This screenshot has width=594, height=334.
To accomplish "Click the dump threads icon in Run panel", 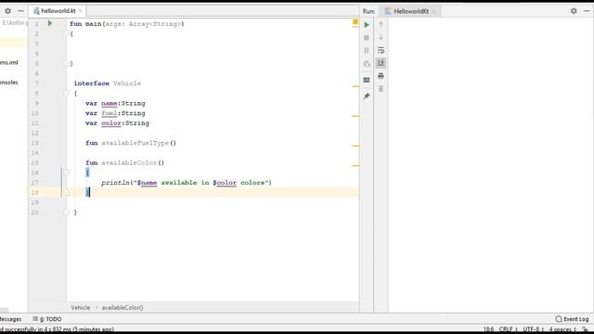I will (367, 64).
